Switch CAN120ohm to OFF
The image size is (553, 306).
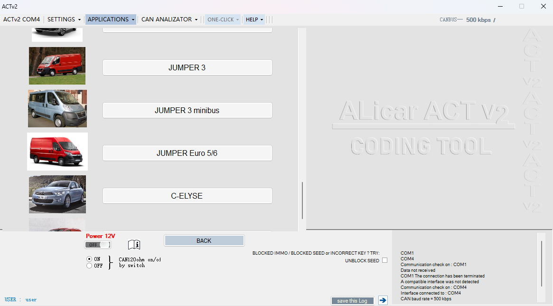89,265
